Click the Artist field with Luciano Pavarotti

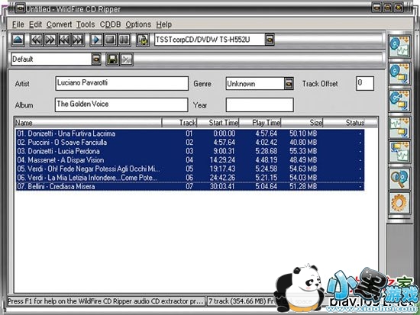pyautogui.click(x=122, y=83)
